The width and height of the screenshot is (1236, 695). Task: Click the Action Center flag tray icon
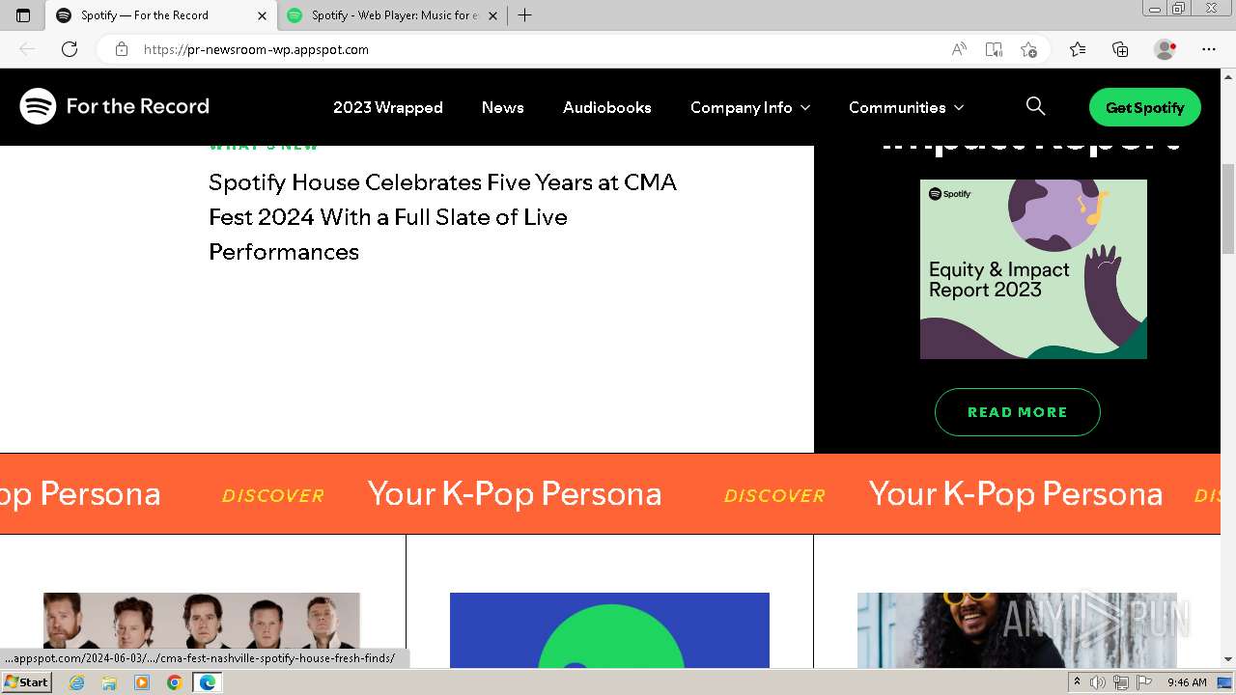coord(1143,682)
